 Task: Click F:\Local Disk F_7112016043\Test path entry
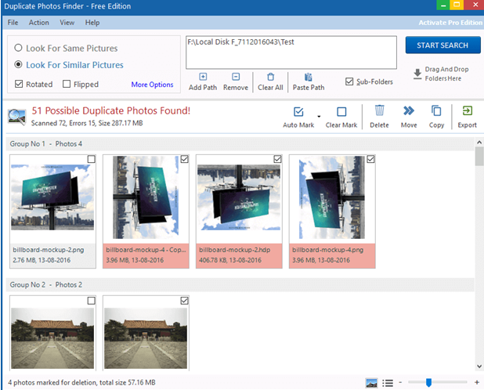(x=240, y=42)
